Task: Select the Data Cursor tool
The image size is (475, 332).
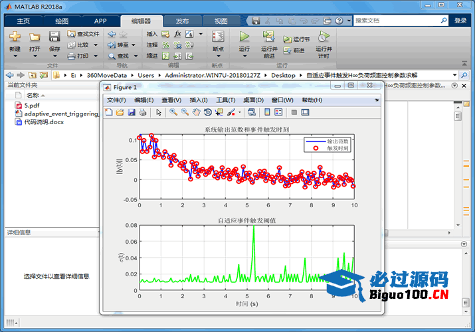Action: pyautogui.click(x=219, y=112)
